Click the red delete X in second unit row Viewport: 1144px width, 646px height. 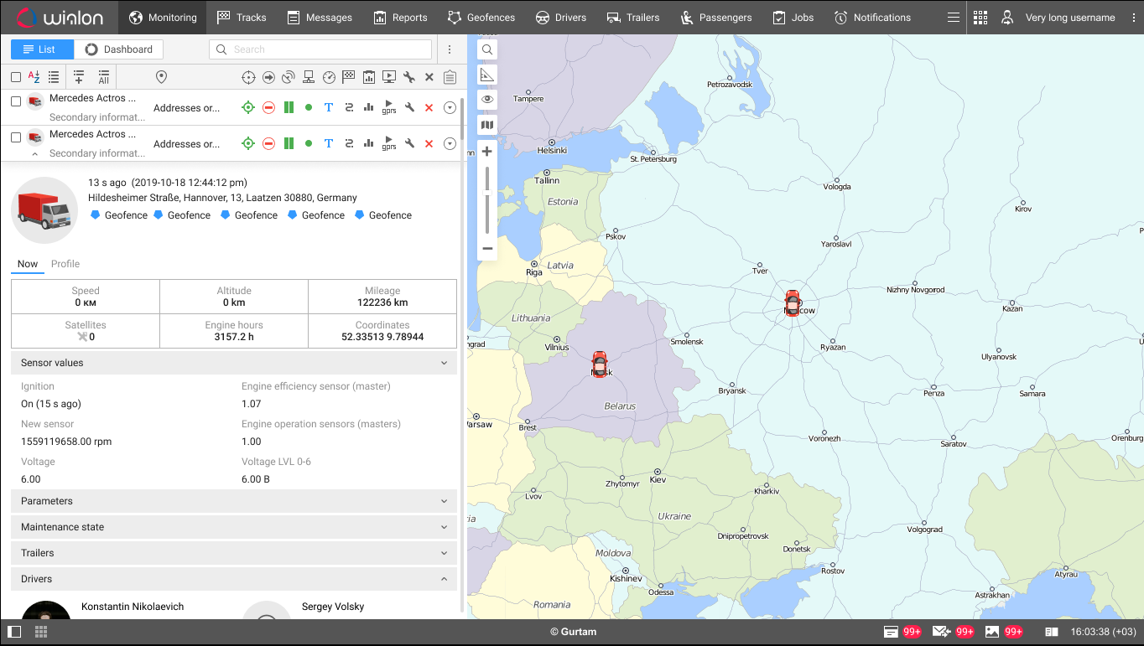click(429, 144)
